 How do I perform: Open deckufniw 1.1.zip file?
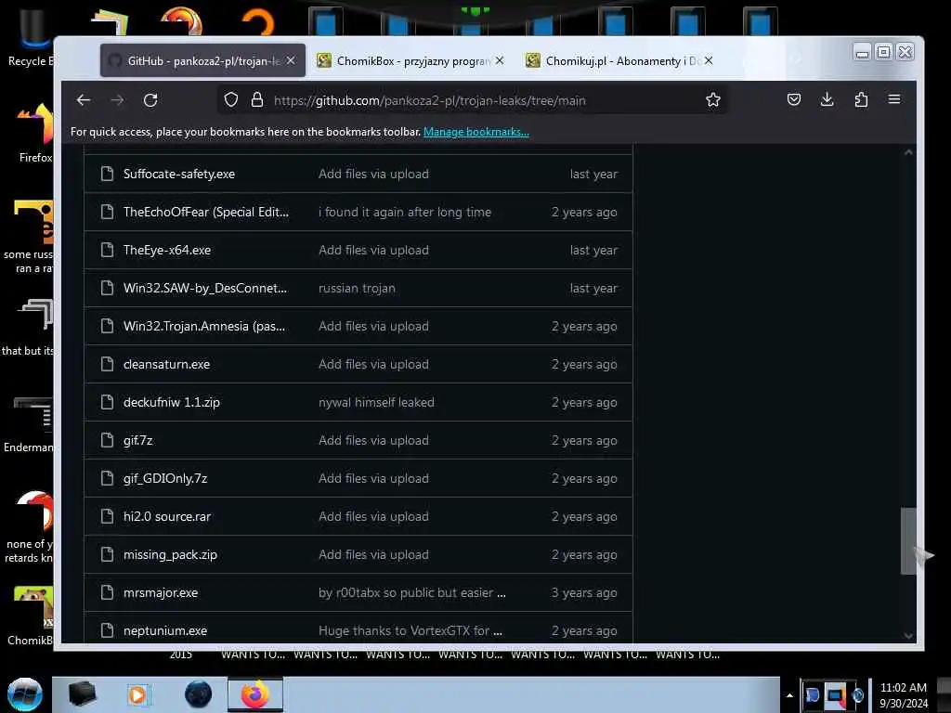pyautogui.click(x=171, y=403)
